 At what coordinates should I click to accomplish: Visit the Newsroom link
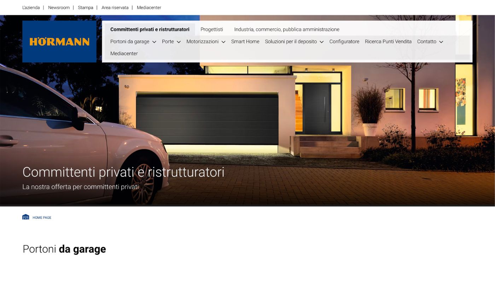[x=59, y=7]
